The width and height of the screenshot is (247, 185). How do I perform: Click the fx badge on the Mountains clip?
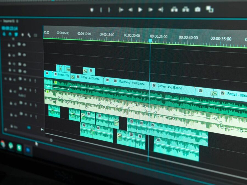click(115, 81)
